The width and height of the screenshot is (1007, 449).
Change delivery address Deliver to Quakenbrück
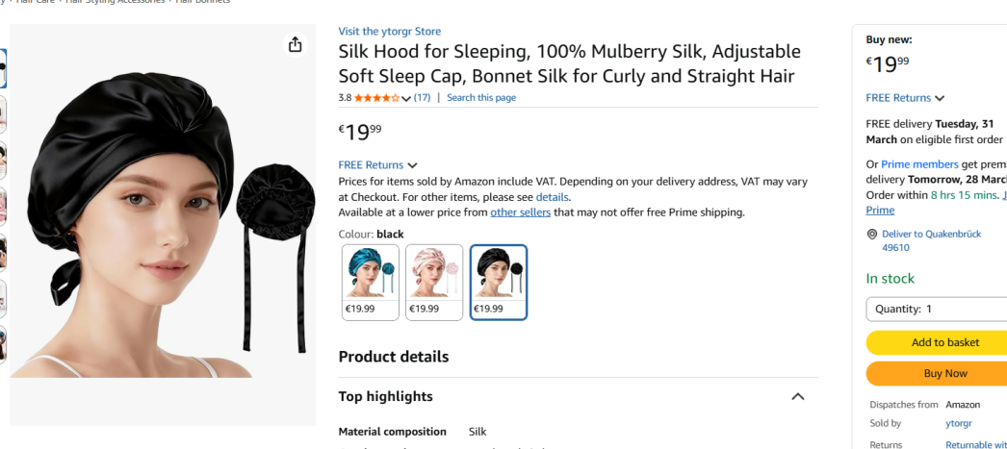(931, 240)
